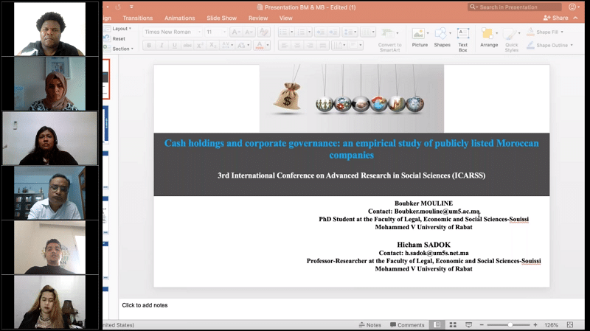Open the character spacing dropdown
Image resolution: width=590 pixels, height=331 pixels.
pos(228,45)
